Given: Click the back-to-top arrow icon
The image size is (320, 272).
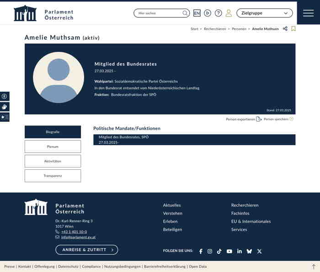Looking at the screenshot, I should coord(314,267).
